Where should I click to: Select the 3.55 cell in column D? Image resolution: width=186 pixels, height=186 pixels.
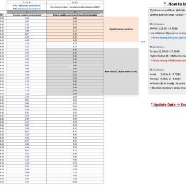tap(75, 113)
